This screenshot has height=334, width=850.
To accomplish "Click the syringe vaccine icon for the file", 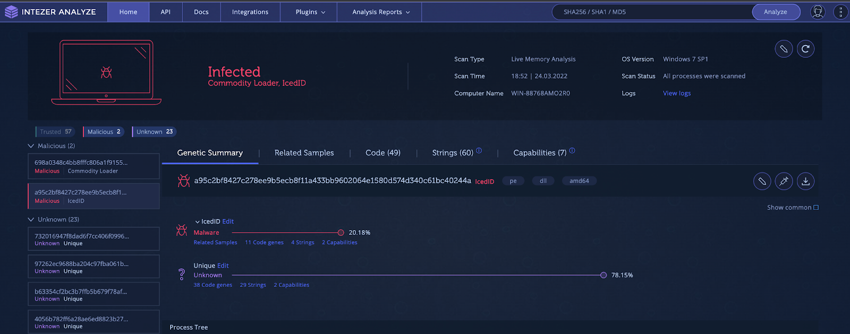I will point(784,181).
